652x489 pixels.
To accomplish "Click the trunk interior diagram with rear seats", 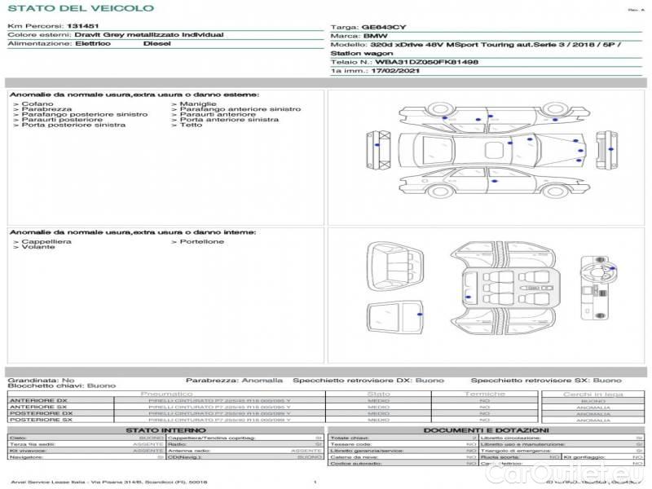I will (x=395, y=267).
